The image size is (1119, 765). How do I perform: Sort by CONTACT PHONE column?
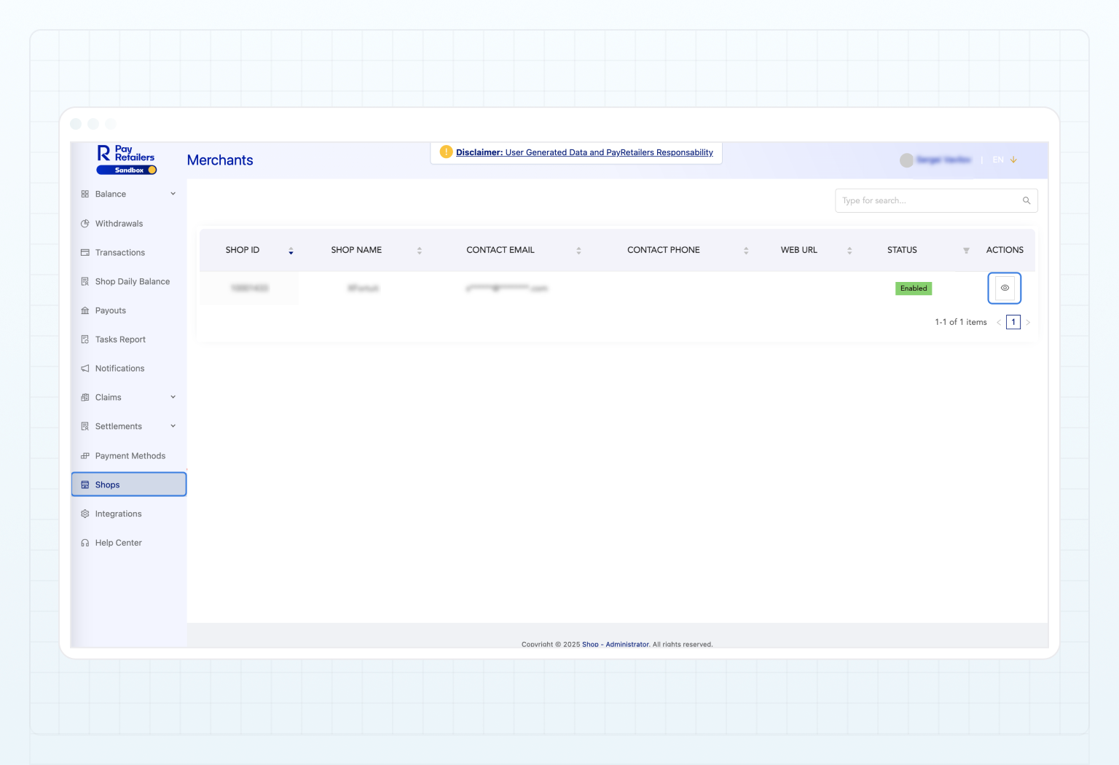click(x=746, y=251)
